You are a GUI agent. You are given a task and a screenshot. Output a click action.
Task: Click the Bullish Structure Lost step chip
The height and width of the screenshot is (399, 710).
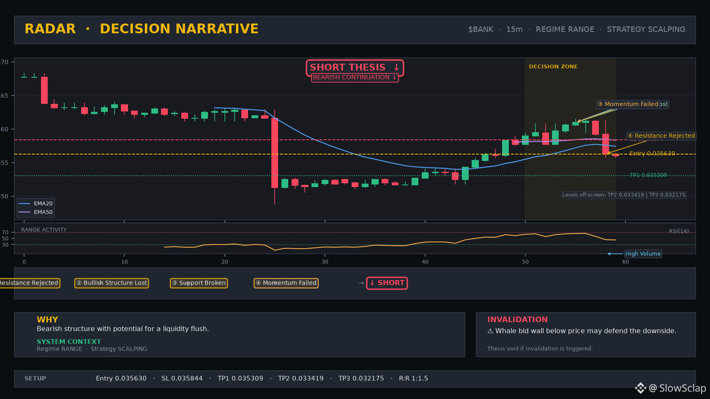pos(112,283)
